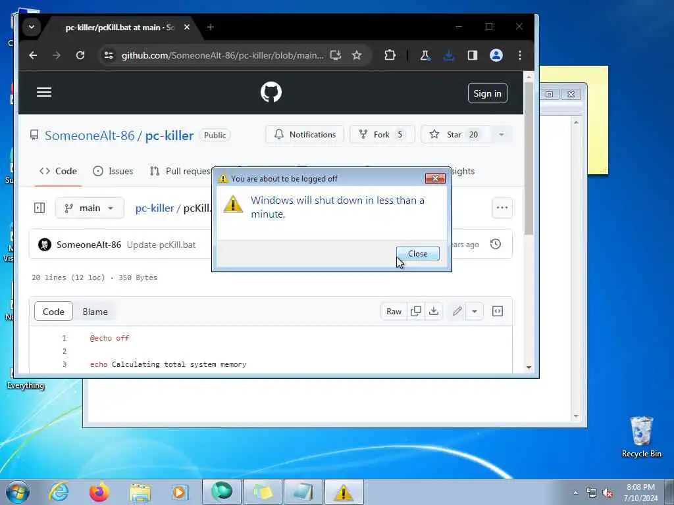Screen dimensions: 674x505
Task: Click the pc-killer breadcrumb link
Action: click(x=155, y=208)
